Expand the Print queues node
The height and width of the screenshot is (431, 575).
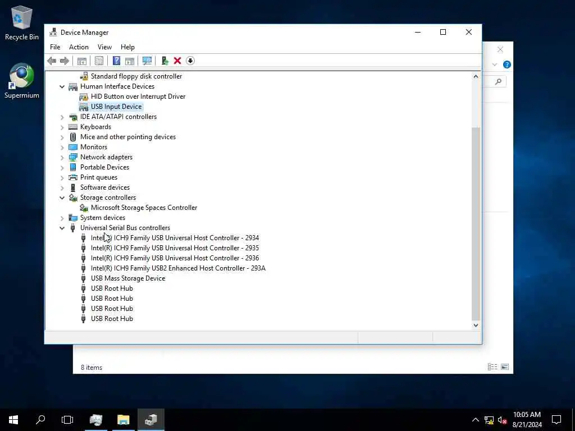pyautogui.click(x=62, y=178)
